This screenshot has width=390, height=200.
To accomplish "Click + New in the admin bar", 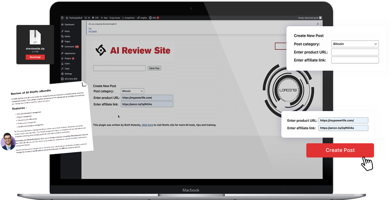I will [104, 18].
